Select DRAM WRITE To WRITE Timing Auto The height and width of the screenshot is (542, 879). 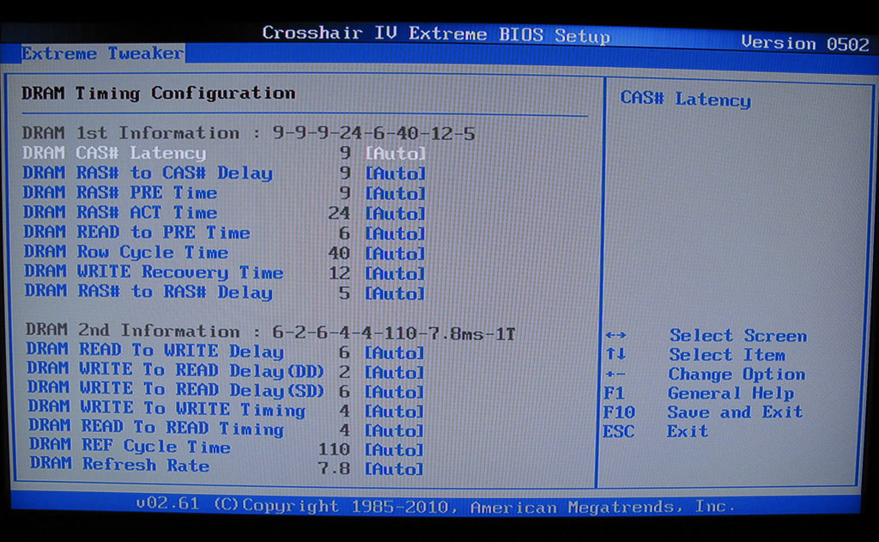click(x=394, y=411)
